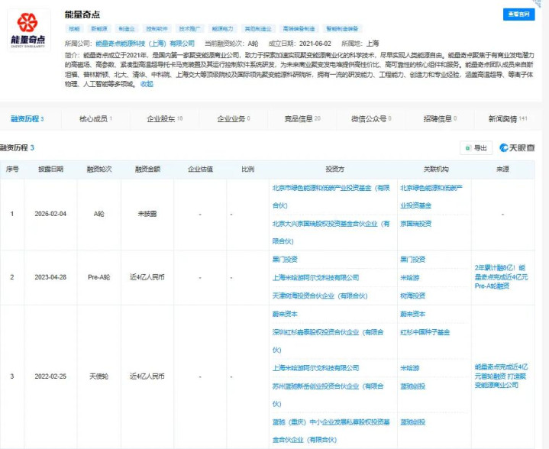Open news source 2年累计融8亿 link

(x=501, y=277)
